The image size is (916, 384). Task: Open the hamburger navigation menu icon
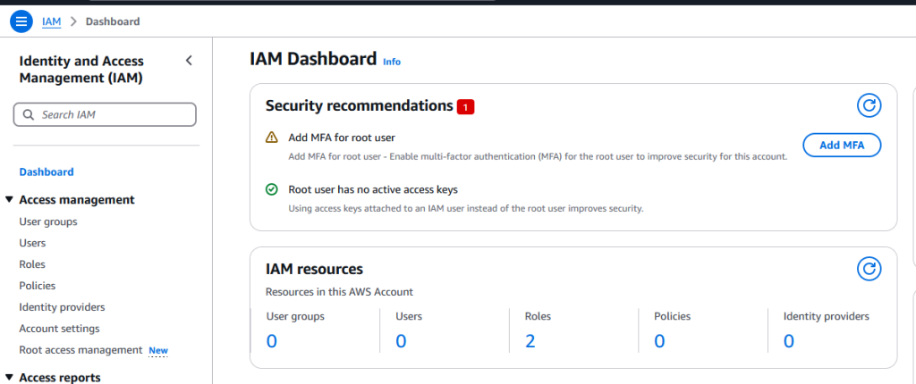click(21, 21)
